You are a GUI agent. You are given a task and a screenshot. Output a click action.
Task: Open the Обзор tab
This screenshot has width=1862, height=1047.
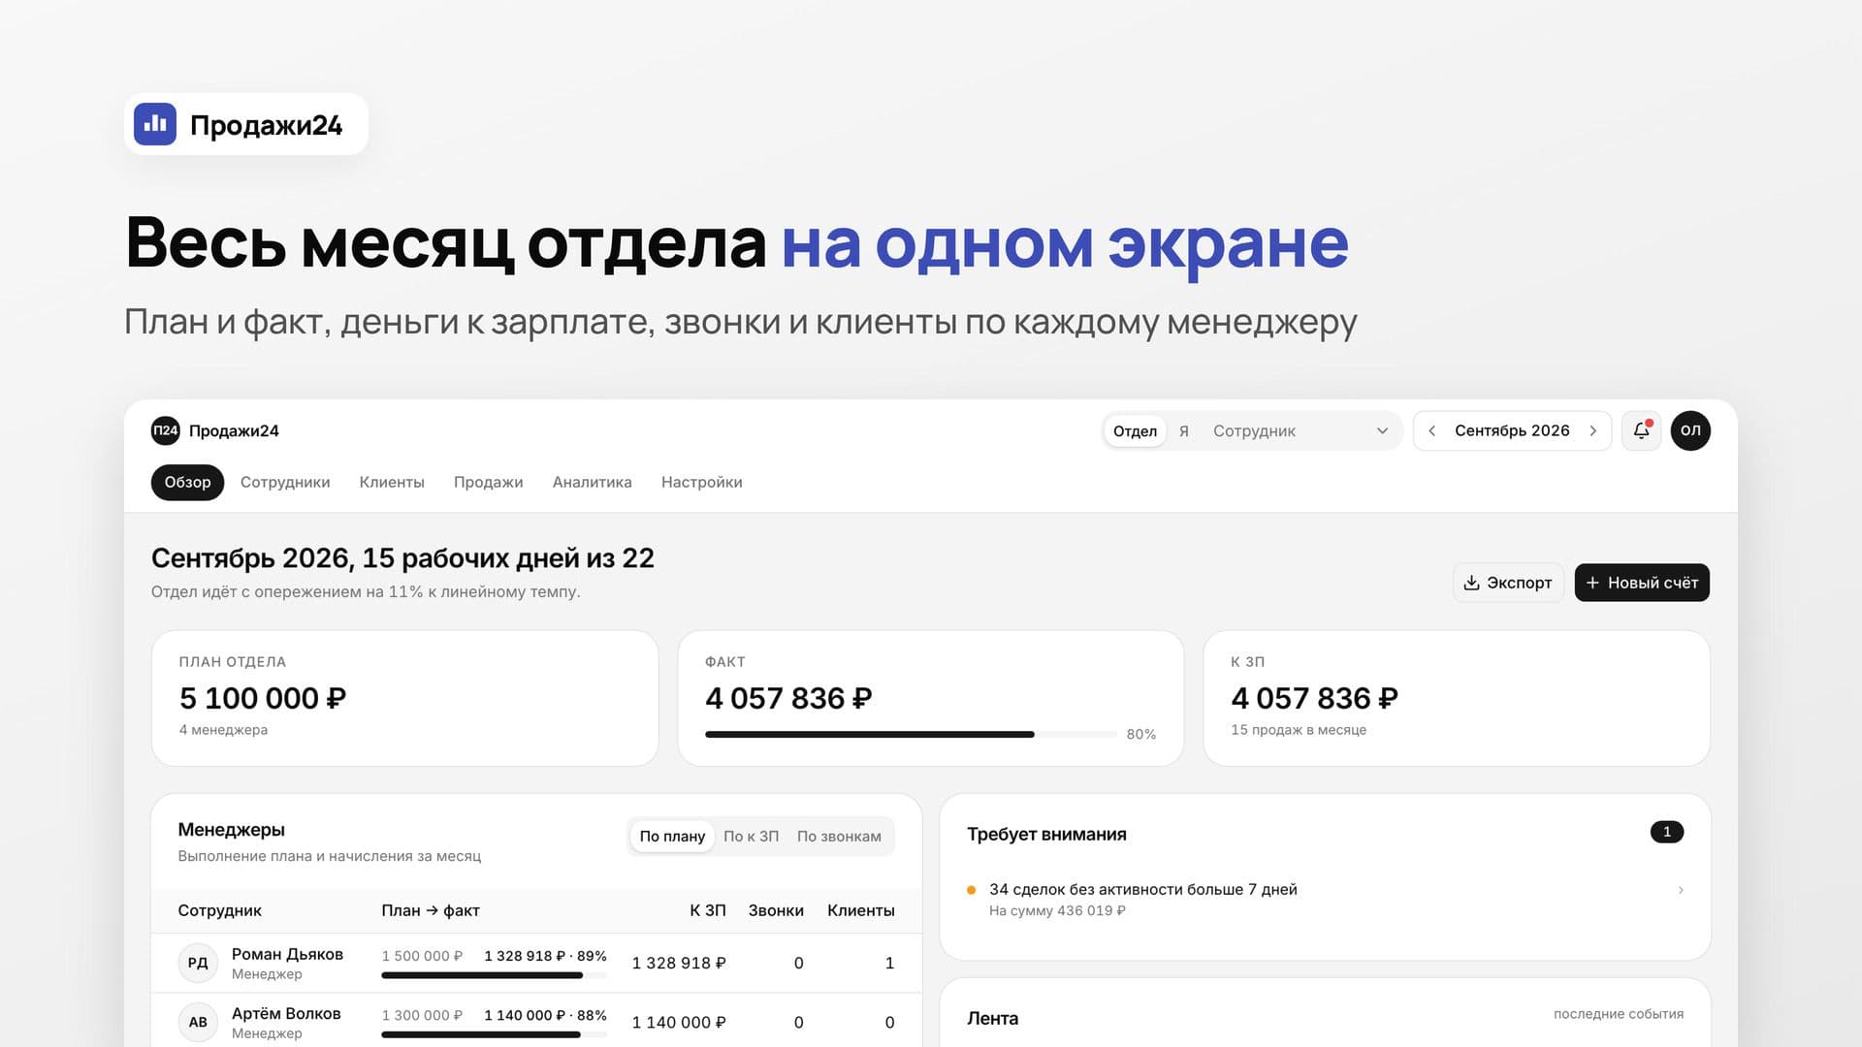[x=187, y=482]
